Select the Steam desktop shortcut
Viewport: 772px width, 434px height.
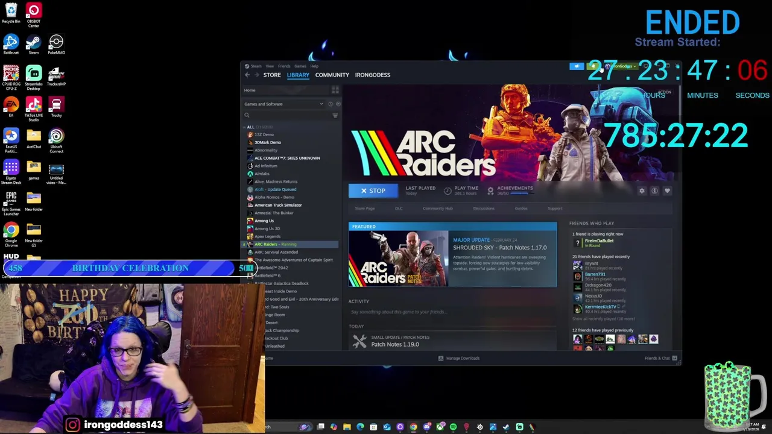pyautogui.click(x=34, y=44)
